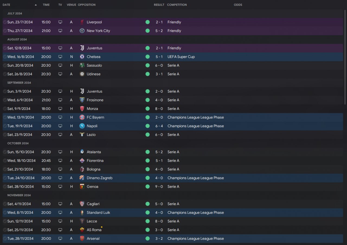This screenshot has width=347, height=245.
Task: Click the Opposition column header
Action: point(86,5)
